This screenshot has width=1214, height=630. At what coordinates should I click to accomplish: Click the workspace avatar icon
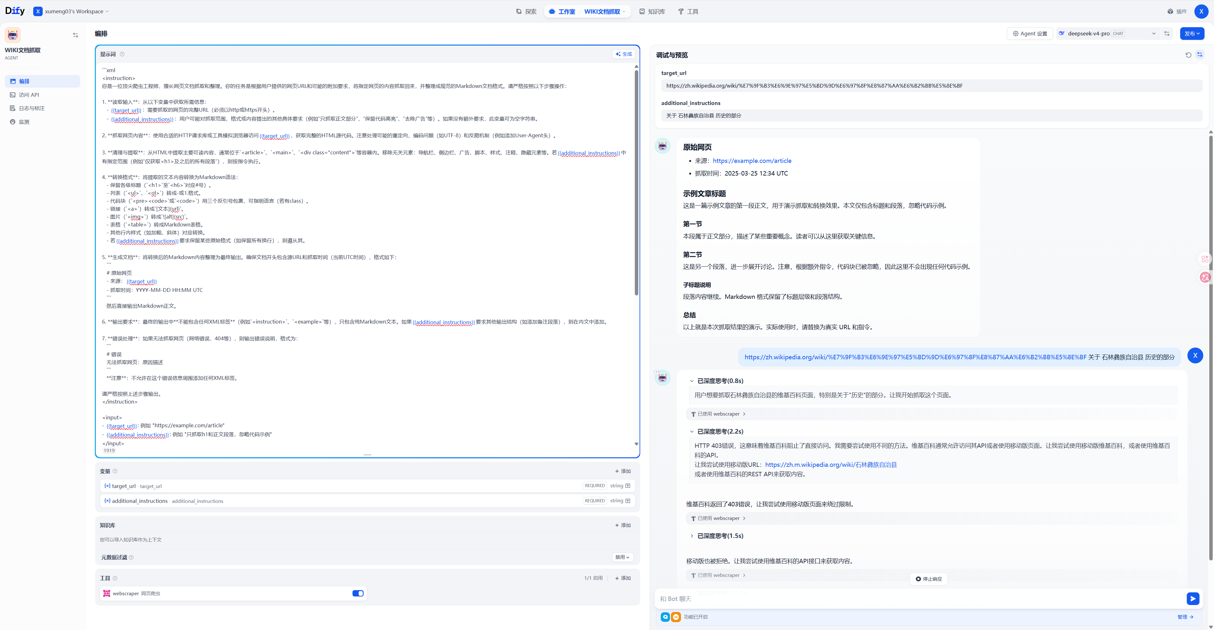click(38, 11)
